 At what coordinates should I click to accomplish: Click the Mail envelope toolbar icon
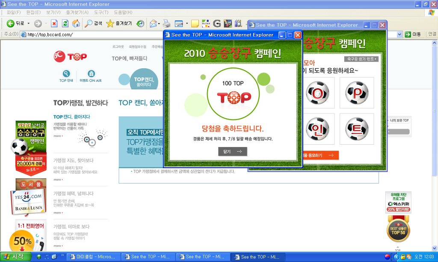pos(153,24)
